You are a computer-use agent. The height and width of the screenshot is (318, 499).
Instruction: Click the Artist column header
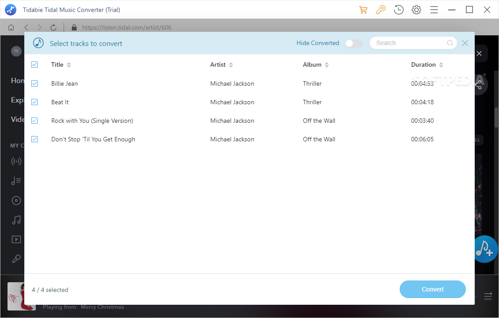218,64
